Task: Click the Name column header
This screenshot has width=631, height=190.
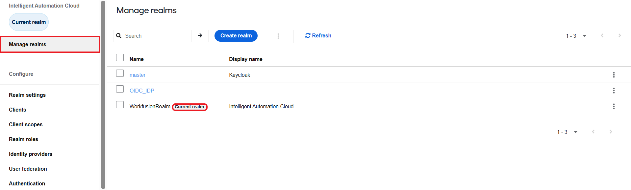Action: pos(137,59)
